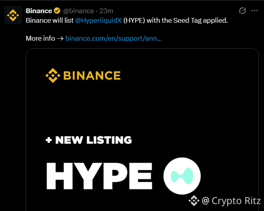Click the gold verified badge

coord(57,11)
